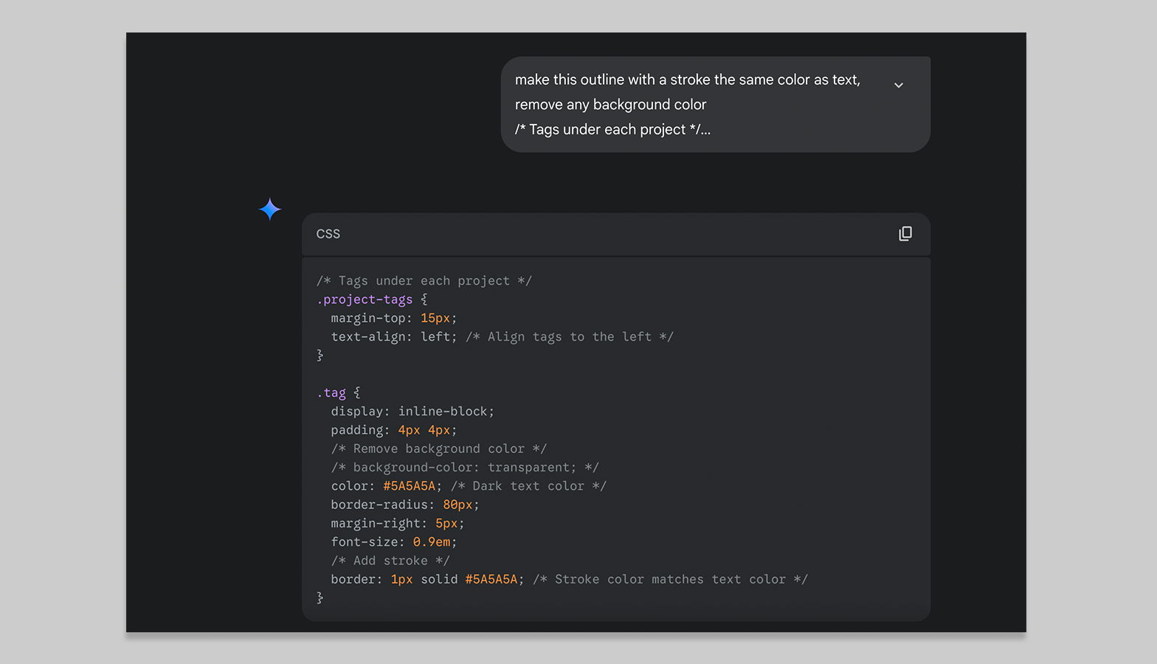
Task: Click the blue Gemini sparkle icon
Action: point(270,210)
